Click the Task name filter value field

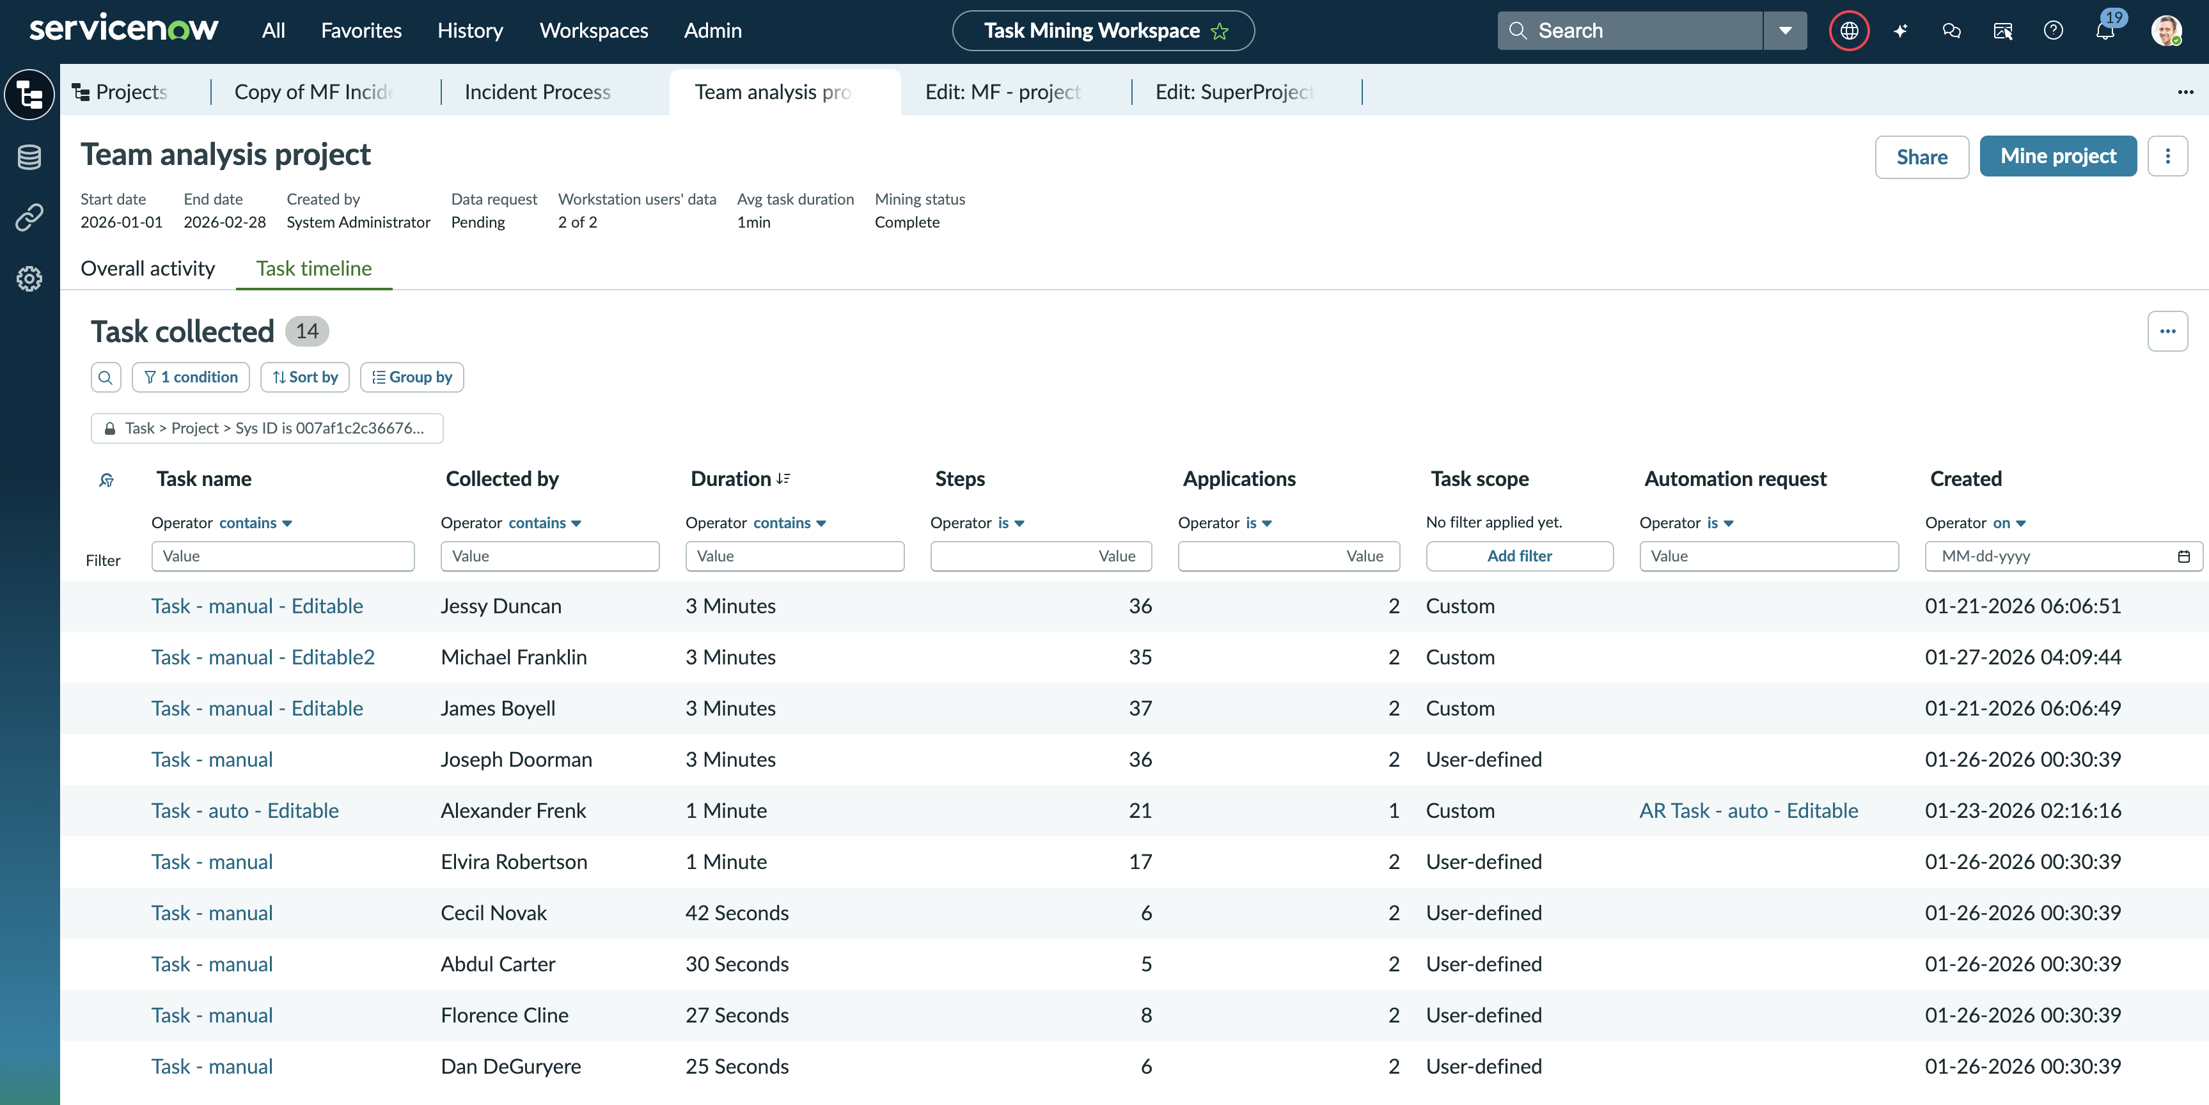coord(283,556)
